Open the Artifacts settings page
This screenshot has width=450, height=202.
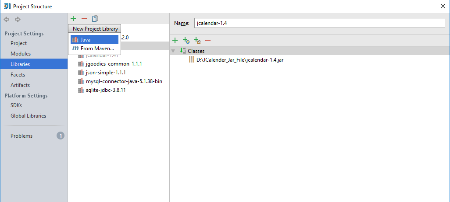tap(20, 85)
